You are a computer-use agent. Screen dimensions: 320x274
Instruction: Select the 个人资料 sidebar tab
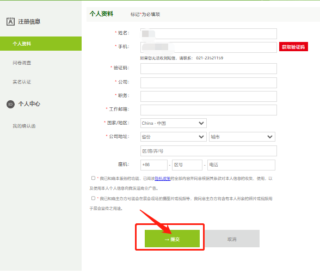tap(41, 44)
